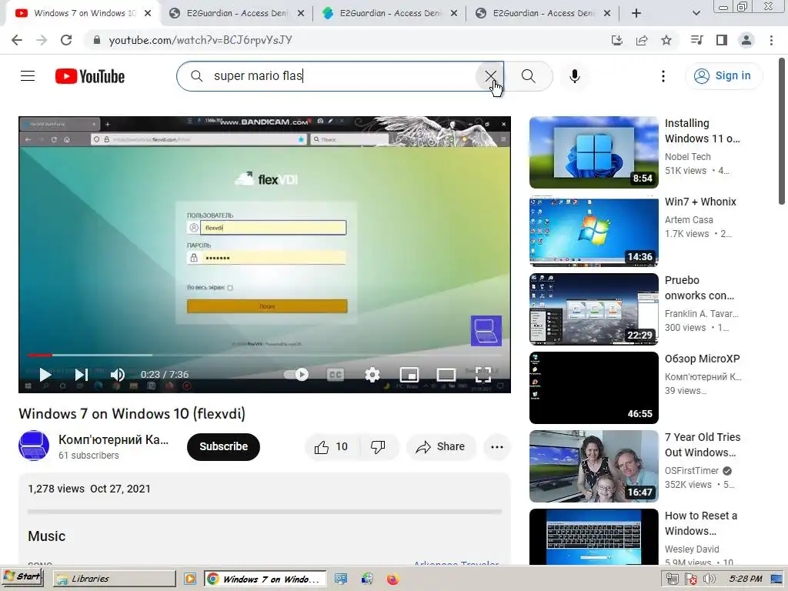The image size is (788, 591).
Task: Open Libraries taskbar window
Action: tap(115, 579)
